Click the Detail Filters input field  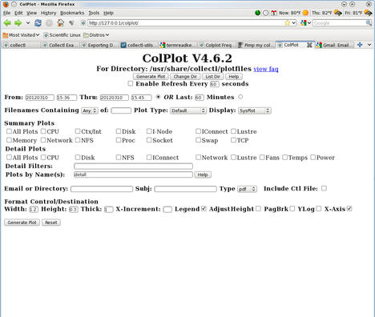[133, 167]
